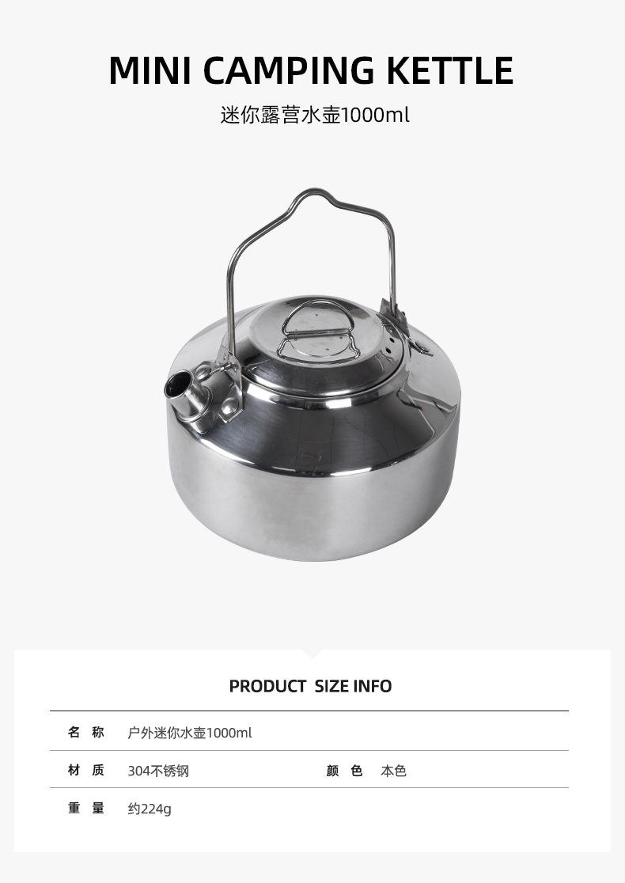This screenshot has height=883, width=625.
Task: Click the 材质 label
Action: (x=86, y=770)
